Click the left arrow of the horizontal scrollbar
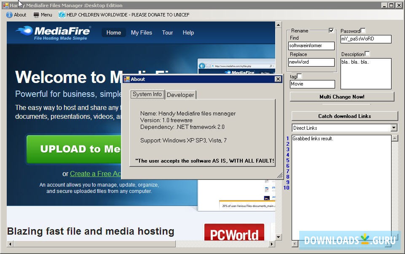405x254 pixels. [x=10, y=244]
